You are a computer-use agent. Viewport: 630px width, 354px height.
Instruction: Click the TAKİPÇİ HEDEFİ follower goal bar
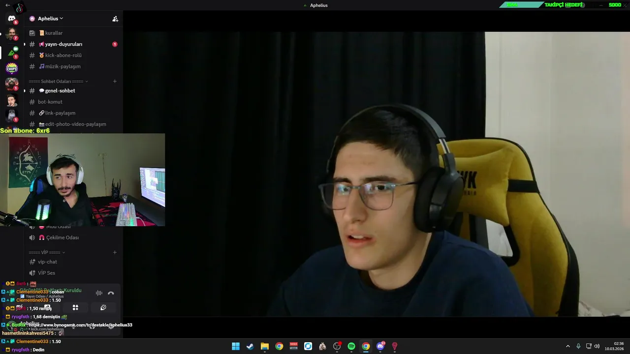pos(562,5)
